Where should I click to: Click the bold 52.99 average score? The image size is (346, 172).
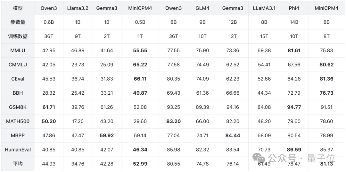coord(140,164)
